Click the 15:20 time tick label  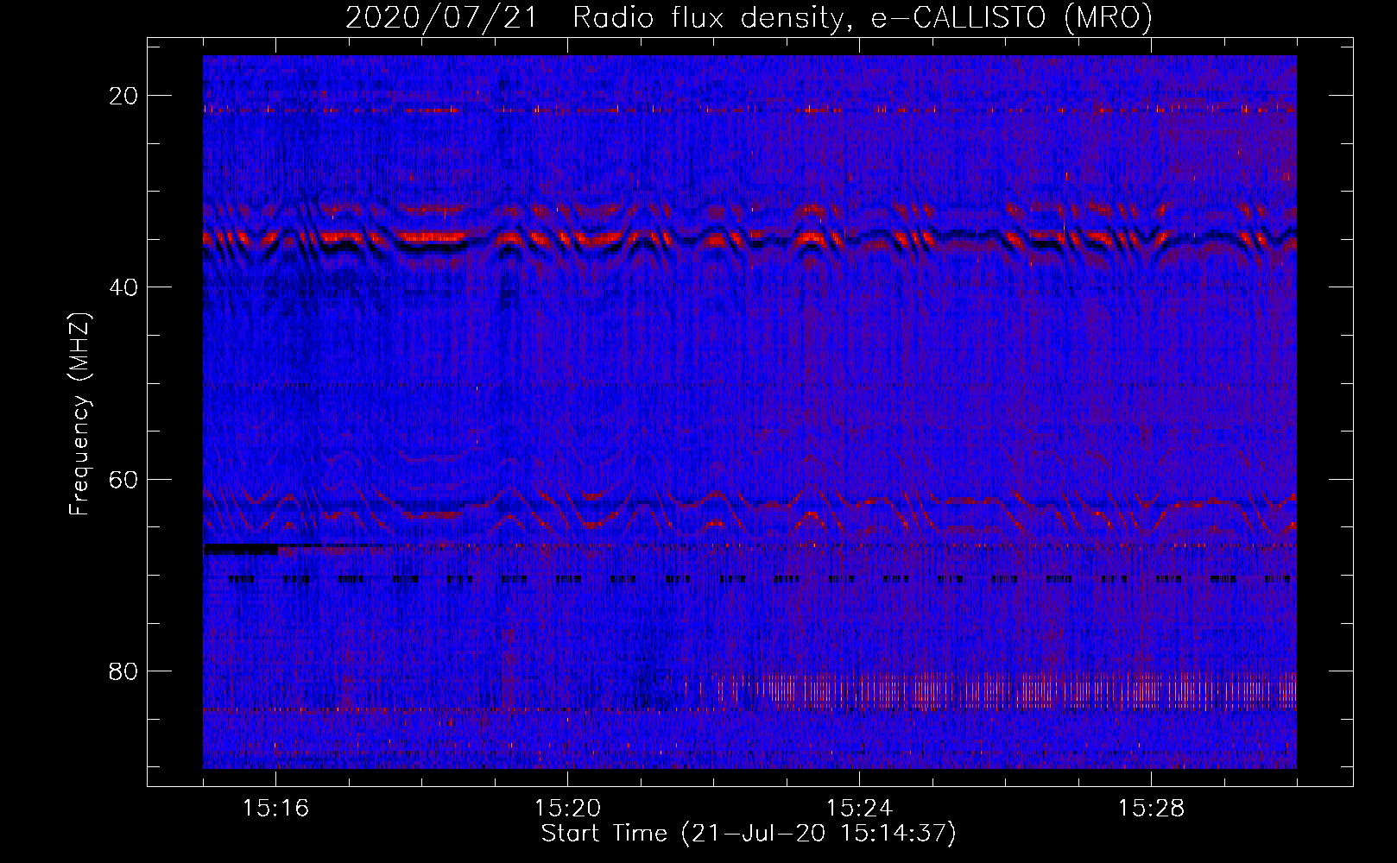[x=567, y=808]
